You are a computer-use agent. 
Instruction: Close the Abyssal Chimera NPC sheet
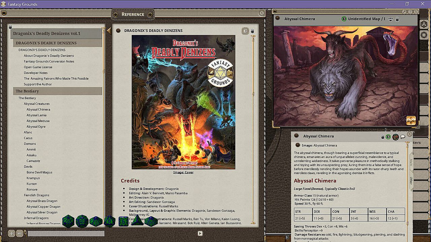(410, 134)
